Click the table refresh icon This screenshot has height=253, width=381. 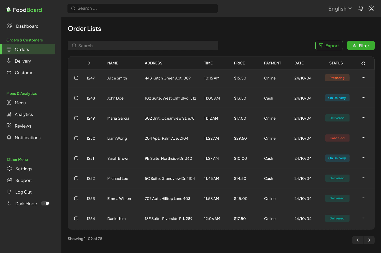pyautogui.click(x=363, y=63)
